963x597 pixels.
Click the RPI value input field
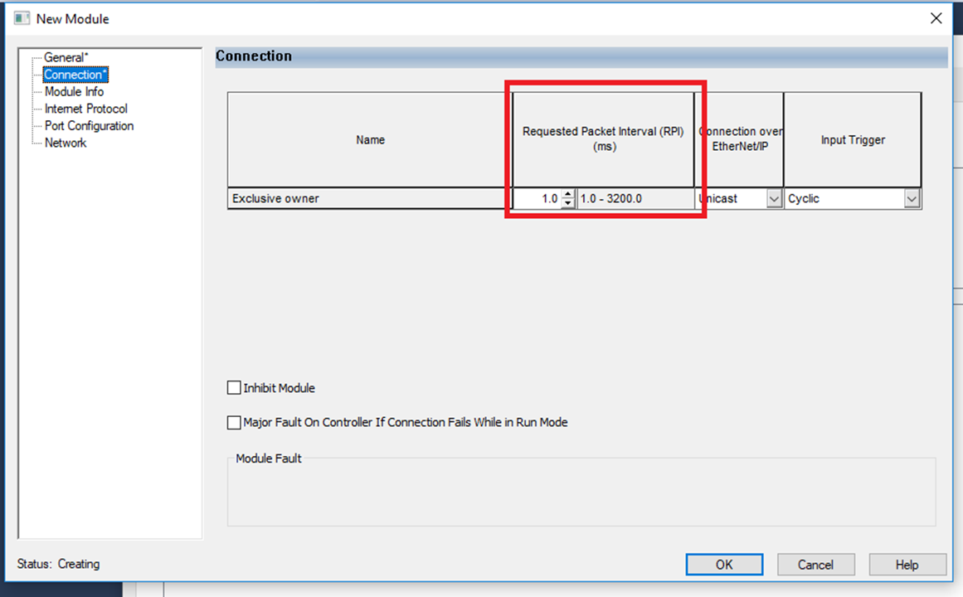[x=537, y=199]
